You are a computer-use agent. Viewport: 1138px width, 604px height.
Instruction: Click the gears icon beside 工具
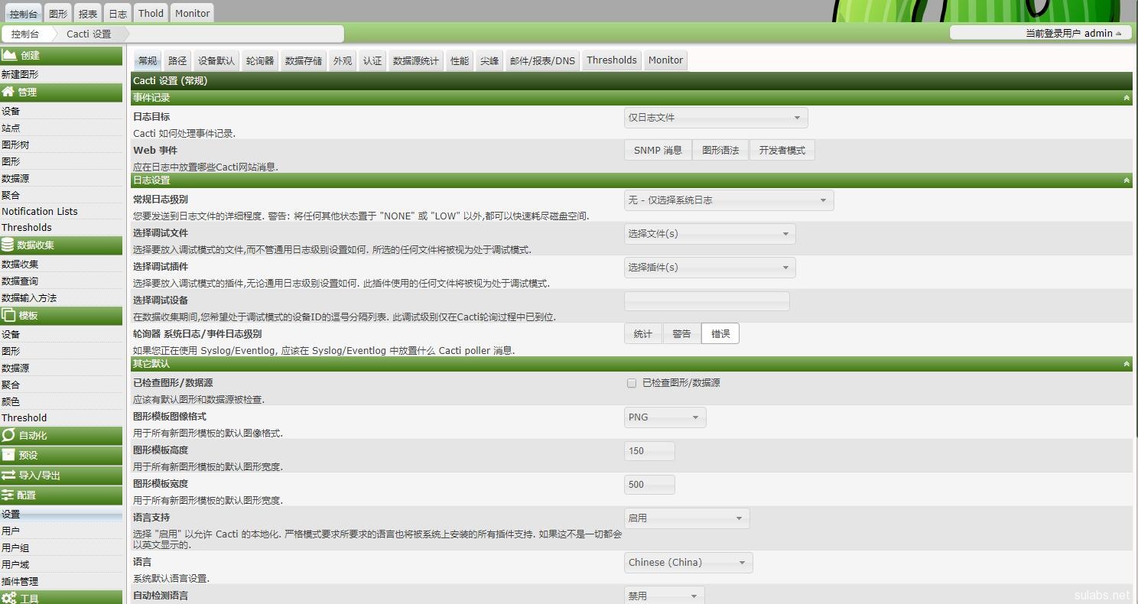9,598
